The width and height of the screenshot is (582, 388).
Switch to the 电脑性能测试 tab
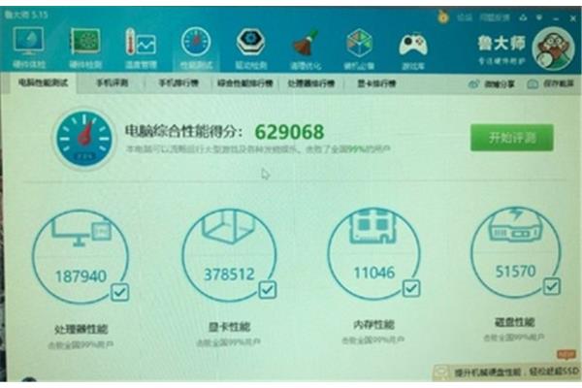[x=44, y=83]
